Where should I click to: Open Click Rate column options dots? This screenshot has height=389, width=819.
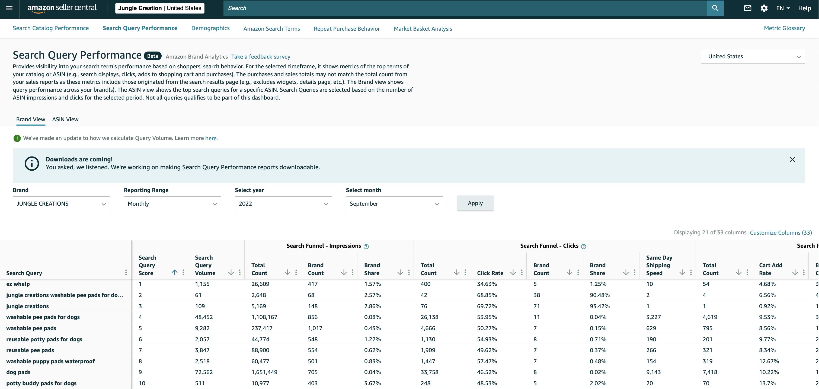coord(522,273)
